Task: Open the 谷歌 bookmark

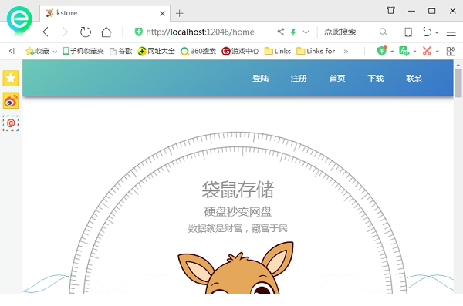Action: (120, 51)
